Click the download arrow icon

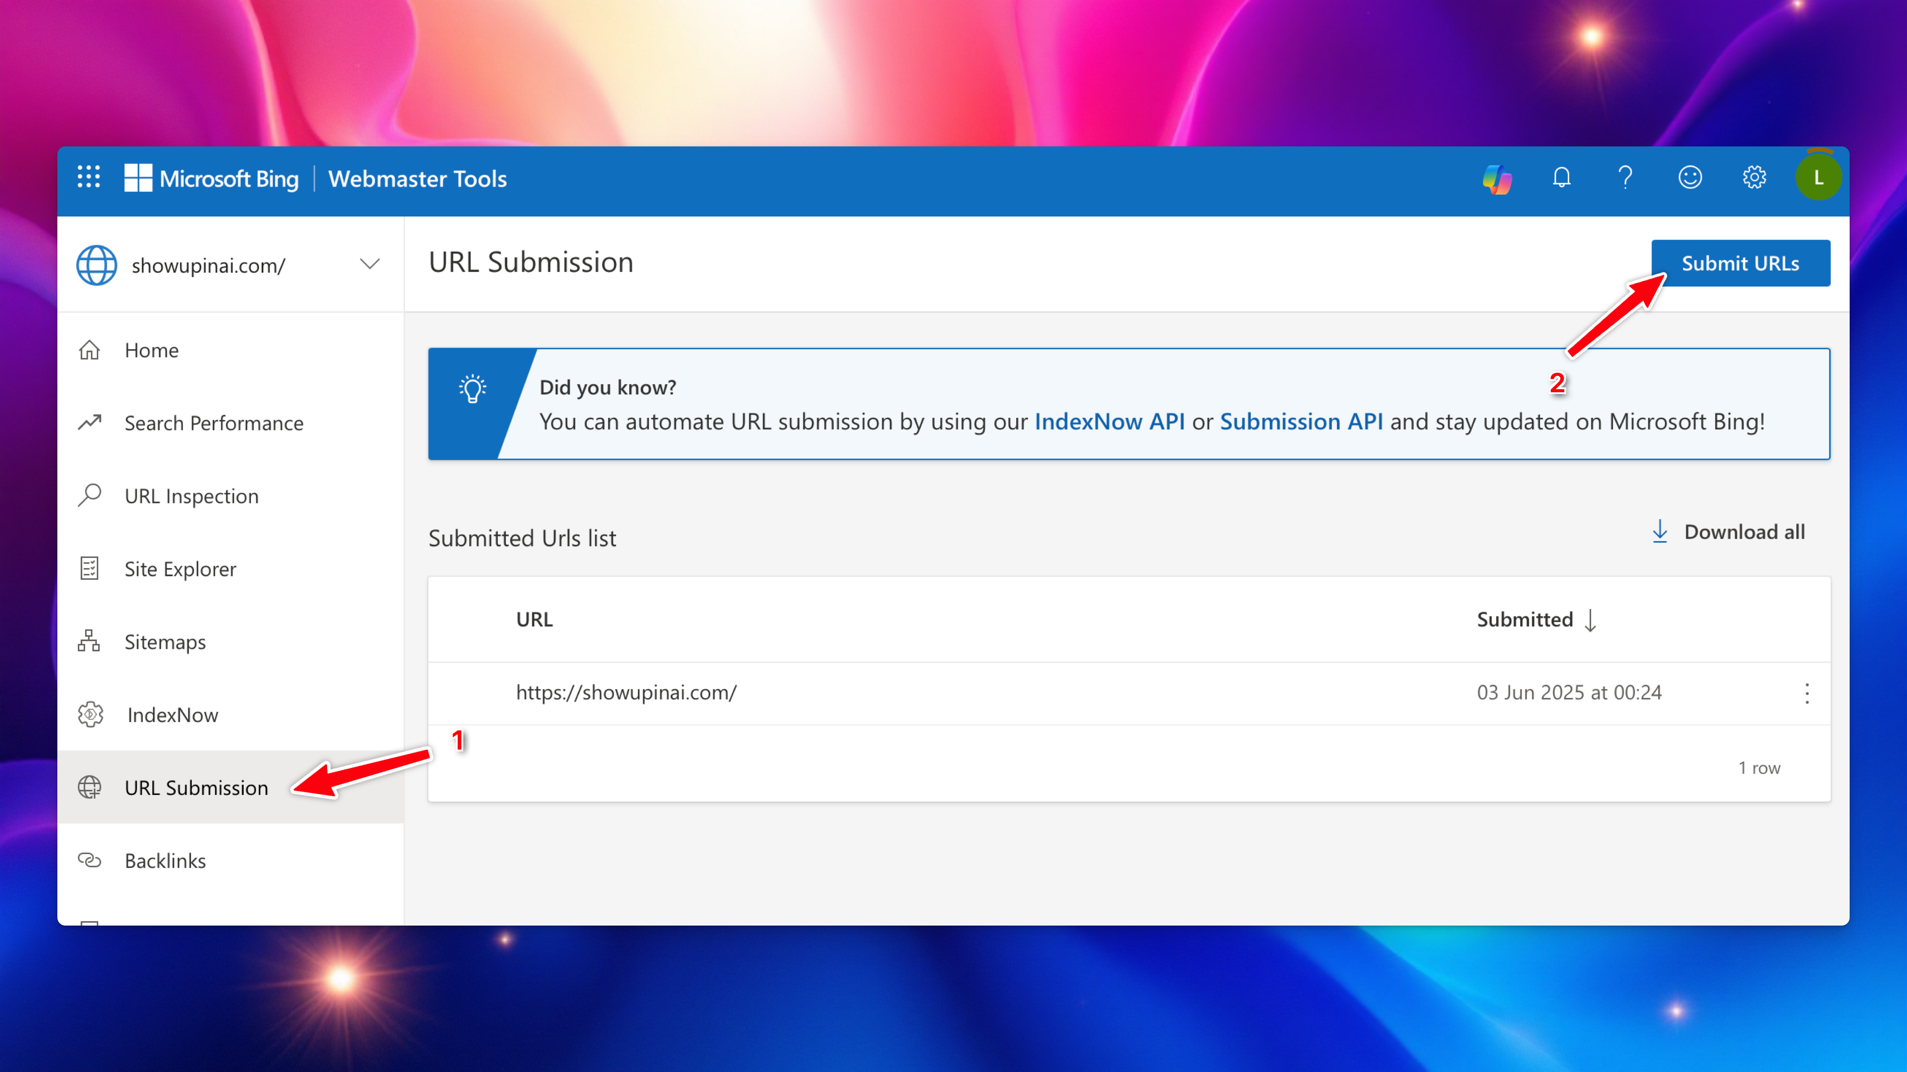tap(1660, 531)
